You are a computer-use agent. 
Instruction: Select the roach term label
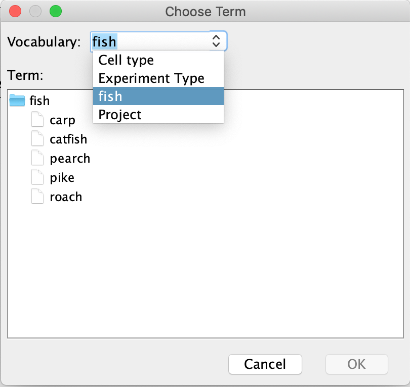[66, 197]
